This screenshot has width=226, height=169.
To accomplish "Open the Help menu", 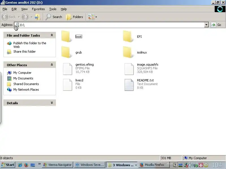I will point(64,9).
